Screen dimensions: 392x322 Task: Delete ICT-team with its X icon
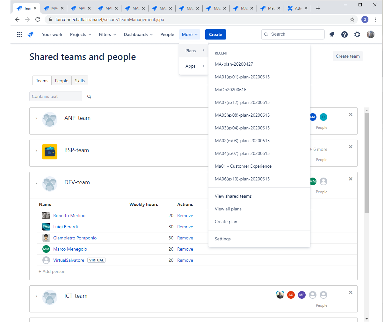(351, 292)
